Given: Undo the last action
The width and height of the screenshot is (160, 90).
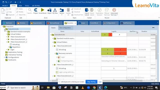Looking at the screenshot, I should 6,2.
